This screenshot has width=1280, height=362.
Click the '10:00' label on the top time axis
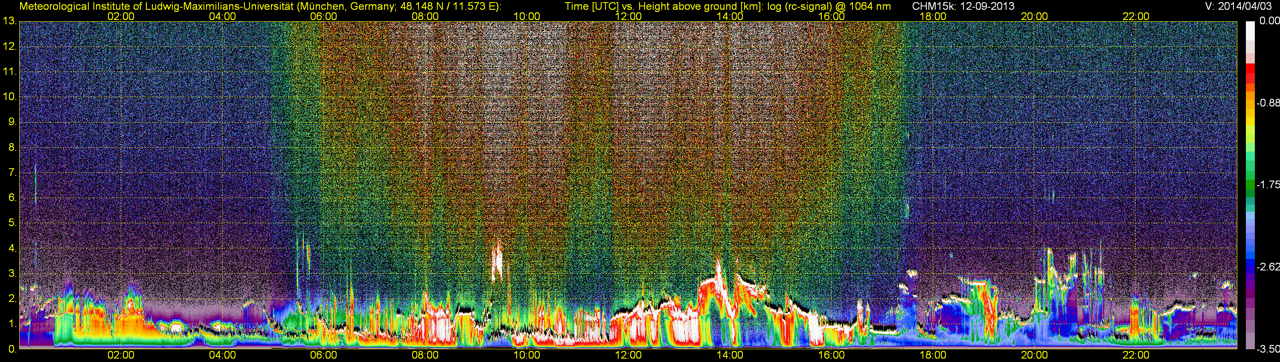click(527, 16)
